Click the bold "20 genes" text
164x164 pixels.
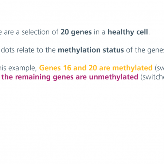pyautogui.click(x=76, y=32)
